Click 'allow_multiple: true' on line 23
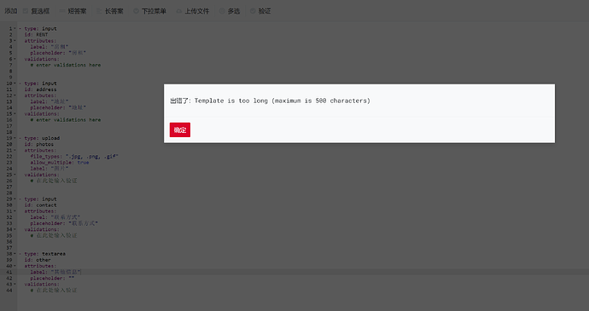 coord(60,163)
